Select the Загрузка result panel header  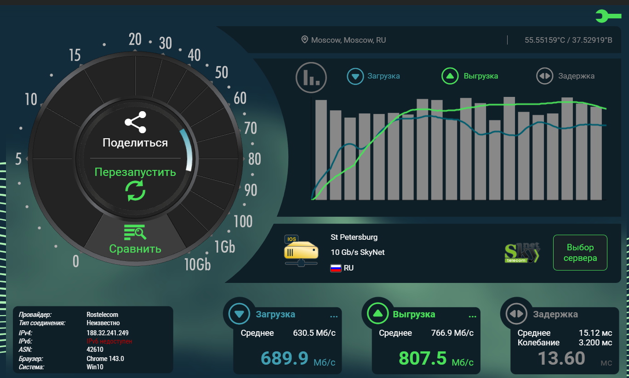tap(275, 315)
